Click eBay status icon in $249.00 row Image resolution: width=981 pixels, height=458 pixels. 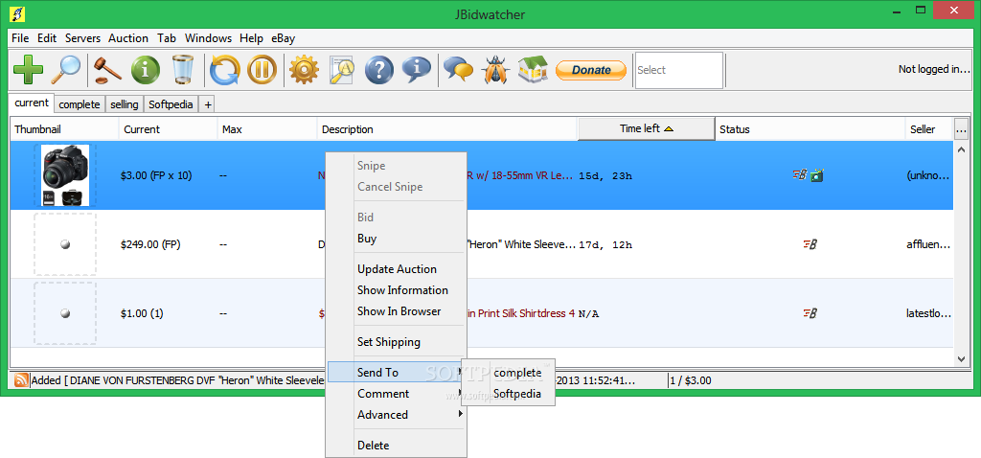[810, 244]
